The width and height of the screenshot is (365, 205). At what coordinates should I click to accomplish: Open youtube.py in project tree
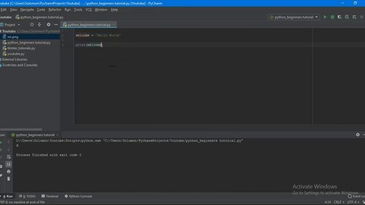click(15, 54)
